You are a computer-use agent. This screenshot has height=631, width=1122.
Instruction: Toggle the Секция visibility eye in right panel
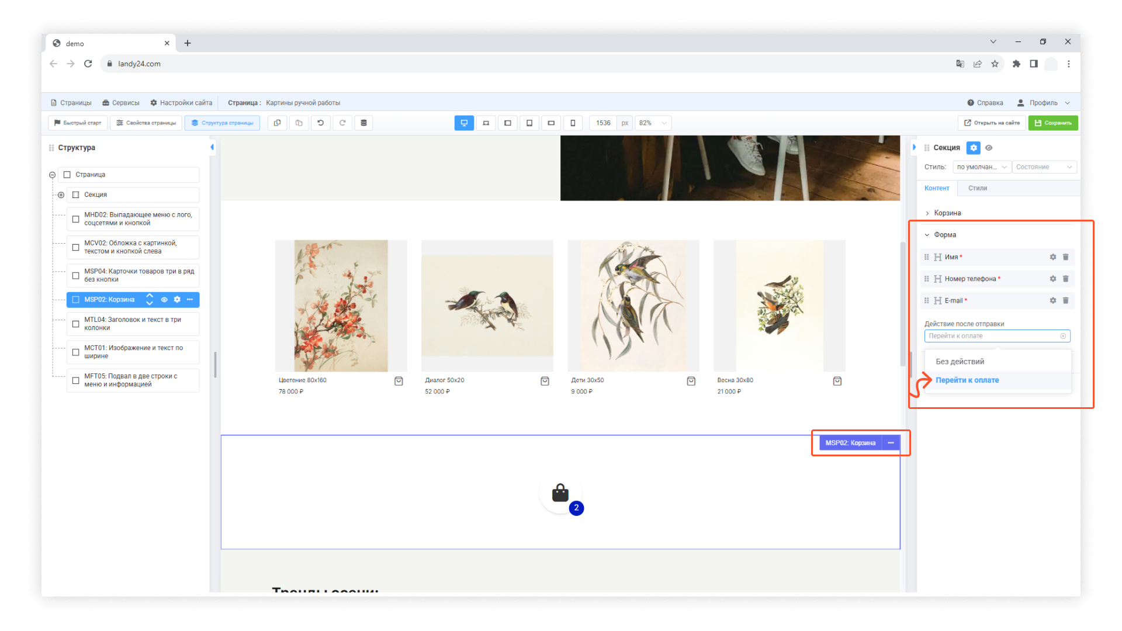pyautogui.click(x=989, y=148)
